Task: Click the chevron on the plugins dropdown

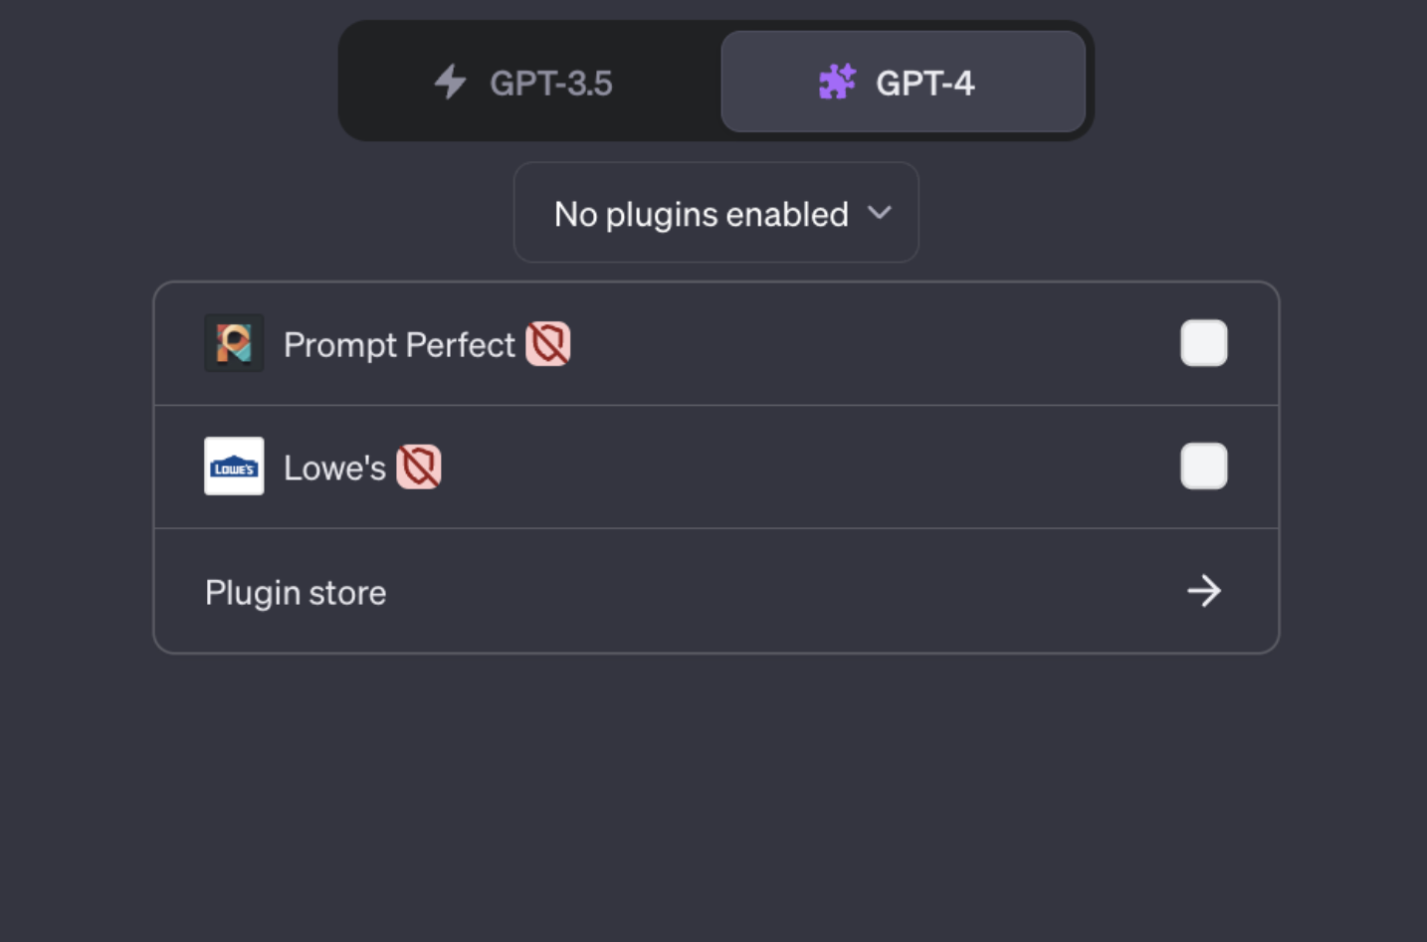Action: 880,213
